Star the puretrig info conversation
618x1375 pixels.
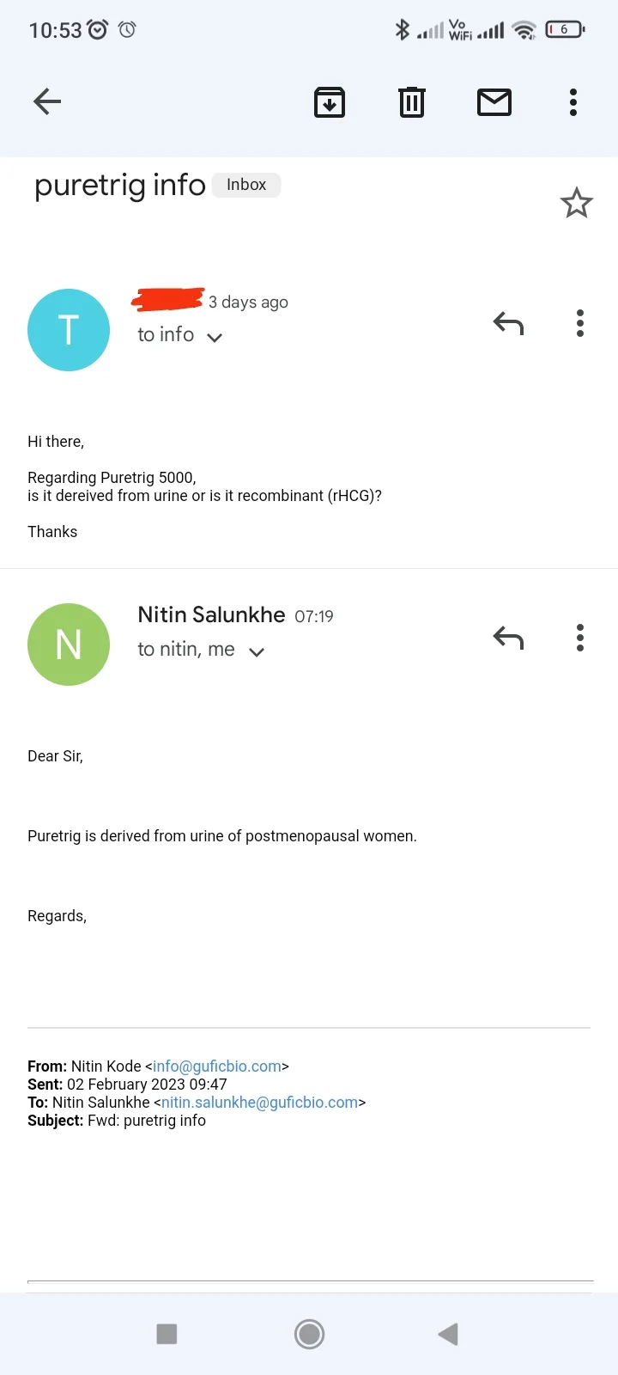click(577, 204)
